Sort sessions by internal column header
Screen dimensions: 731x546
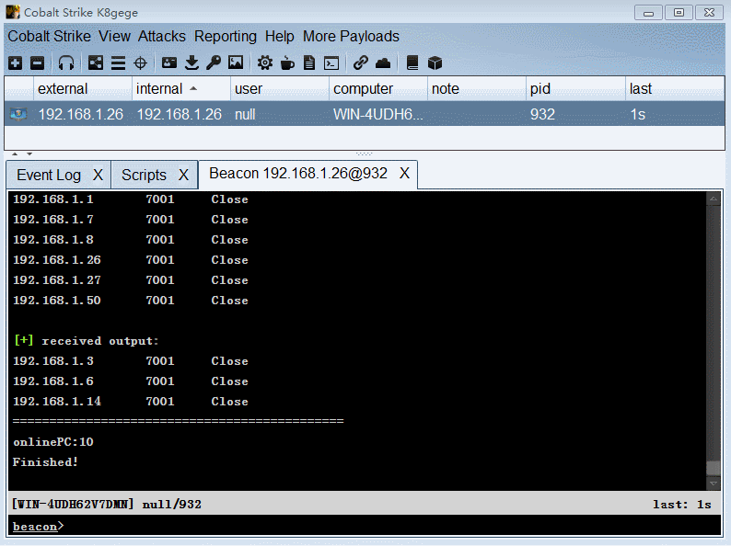(x=180, y=88)
